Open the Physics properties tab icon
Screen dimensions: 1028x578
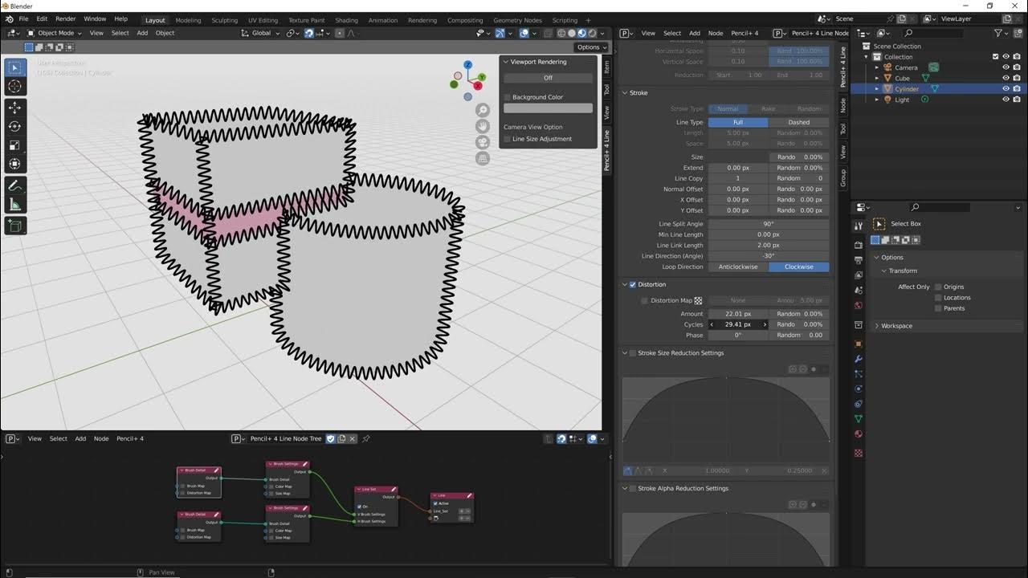point(859,389)
